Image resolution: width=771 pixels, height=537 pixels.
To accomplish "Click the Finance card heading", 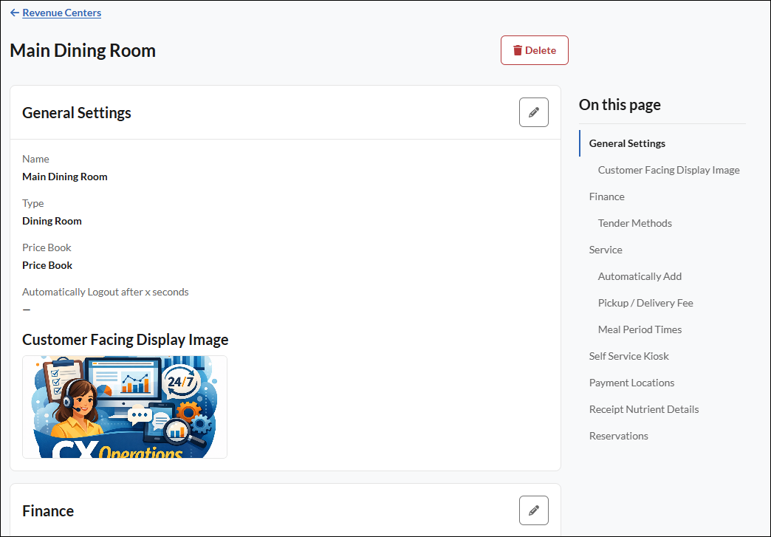I will tap(48, 511).
